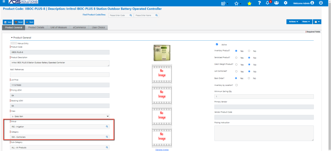Image resolution: width=331 pixels, height=151 pixels.
Task: Click in the Picking Instruction text area
Action: tap(264, 133)
